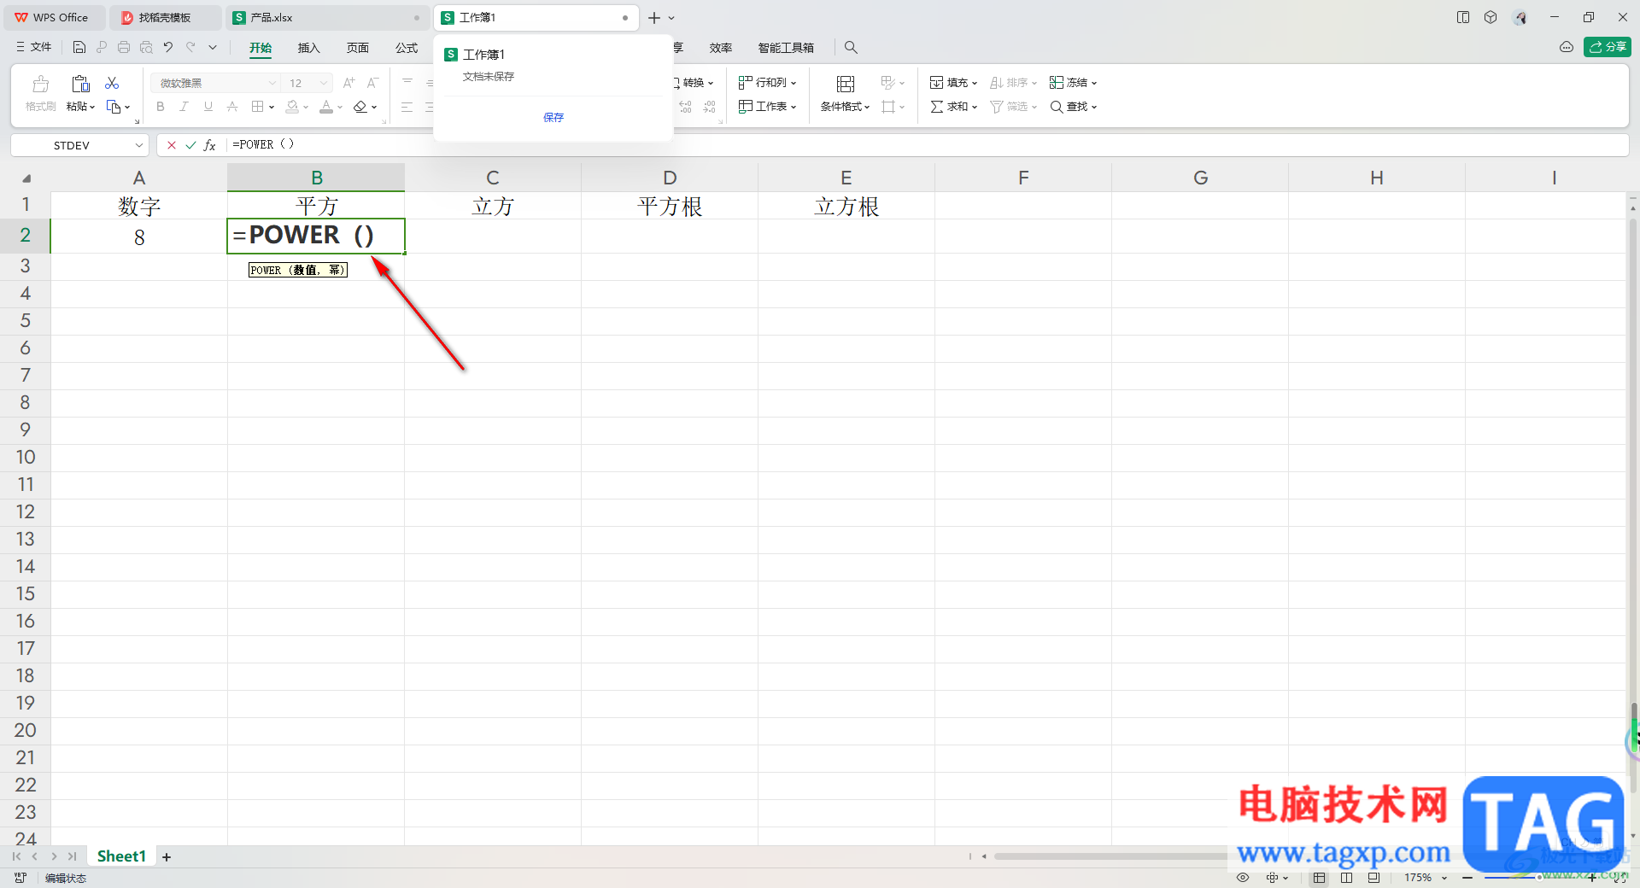
Task: Open the Worksheet dropdown
Action: click(x=767, y=107)
